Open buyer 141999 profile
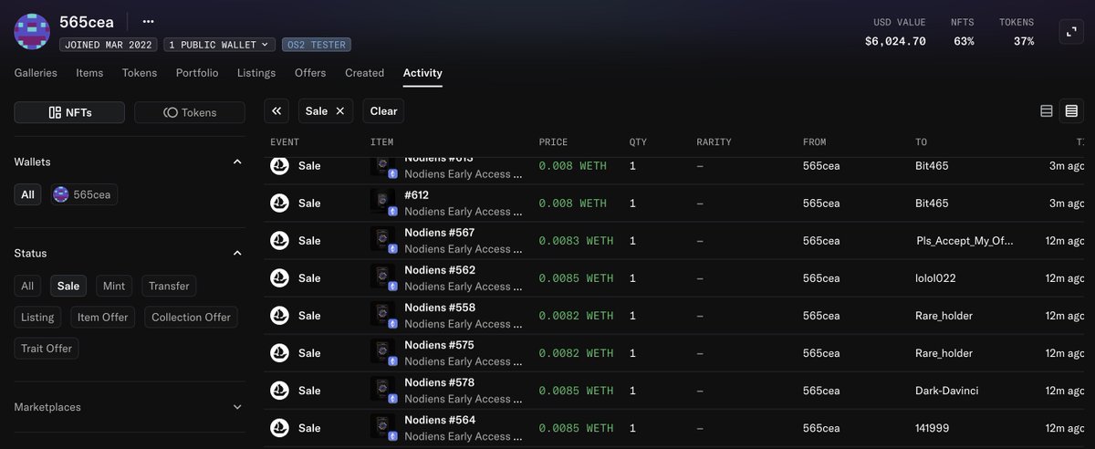This screenshot has width=1095, height=449. pyautogui.click(x=933, y=428)
